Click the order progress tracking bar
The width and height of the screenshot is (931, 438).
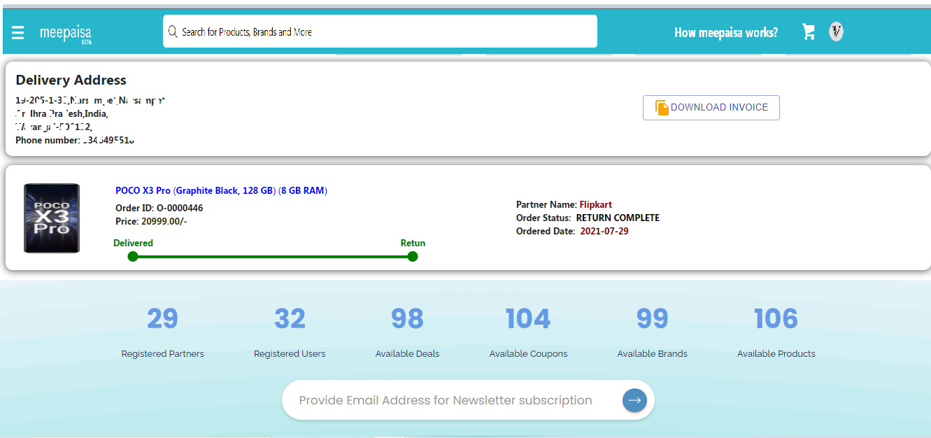tap(273, 256)
